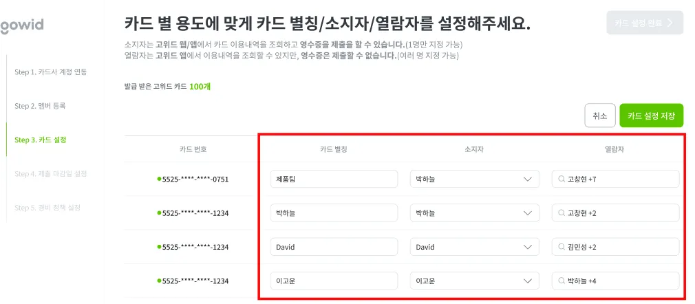This screenshot has height=304, width=695.
Task: Click the 취소 button
Action: 600,116
